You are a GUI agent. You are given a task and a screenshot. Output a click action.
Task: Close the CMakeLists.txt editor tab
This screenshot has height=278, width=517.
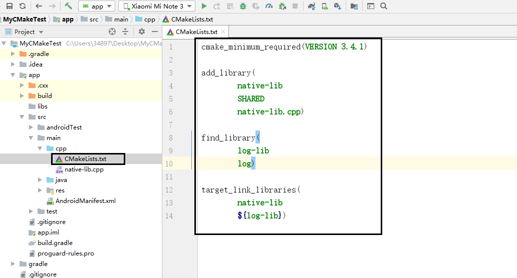coord(223,31)
